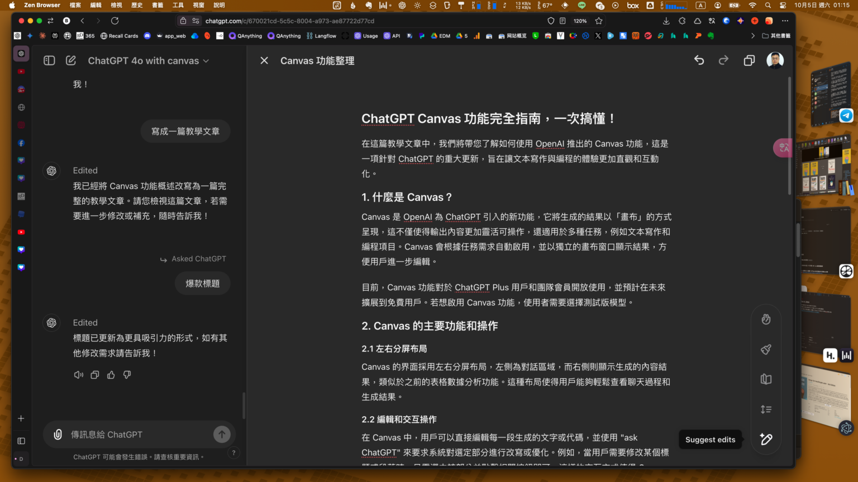Open the bookmarks overflow chevron
The height and width of the screenshot is (482, 858).
752,35
